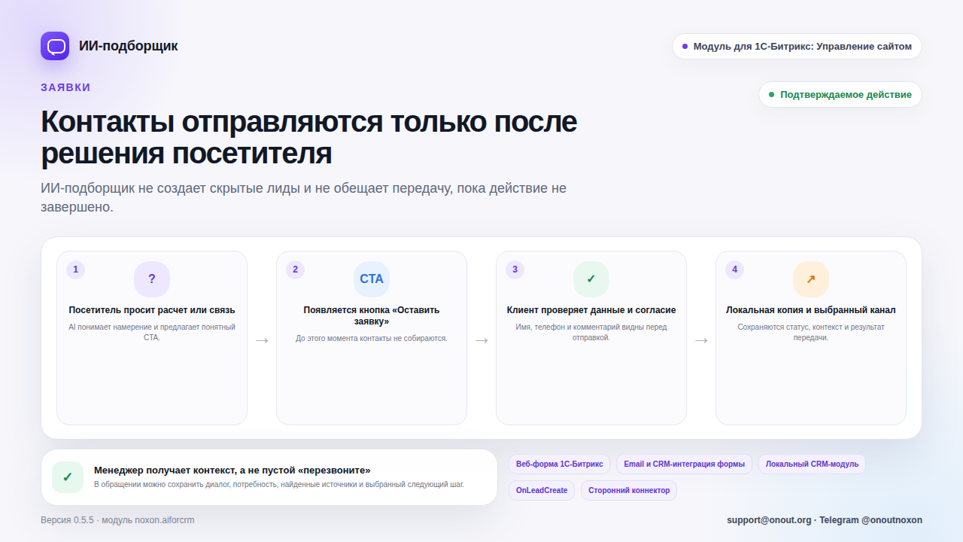Image resolution: width=963 pixels, height=542 pixels.
Task: Click the text В обращении можно сохранить диалог
Action: [x=279, y=484]
